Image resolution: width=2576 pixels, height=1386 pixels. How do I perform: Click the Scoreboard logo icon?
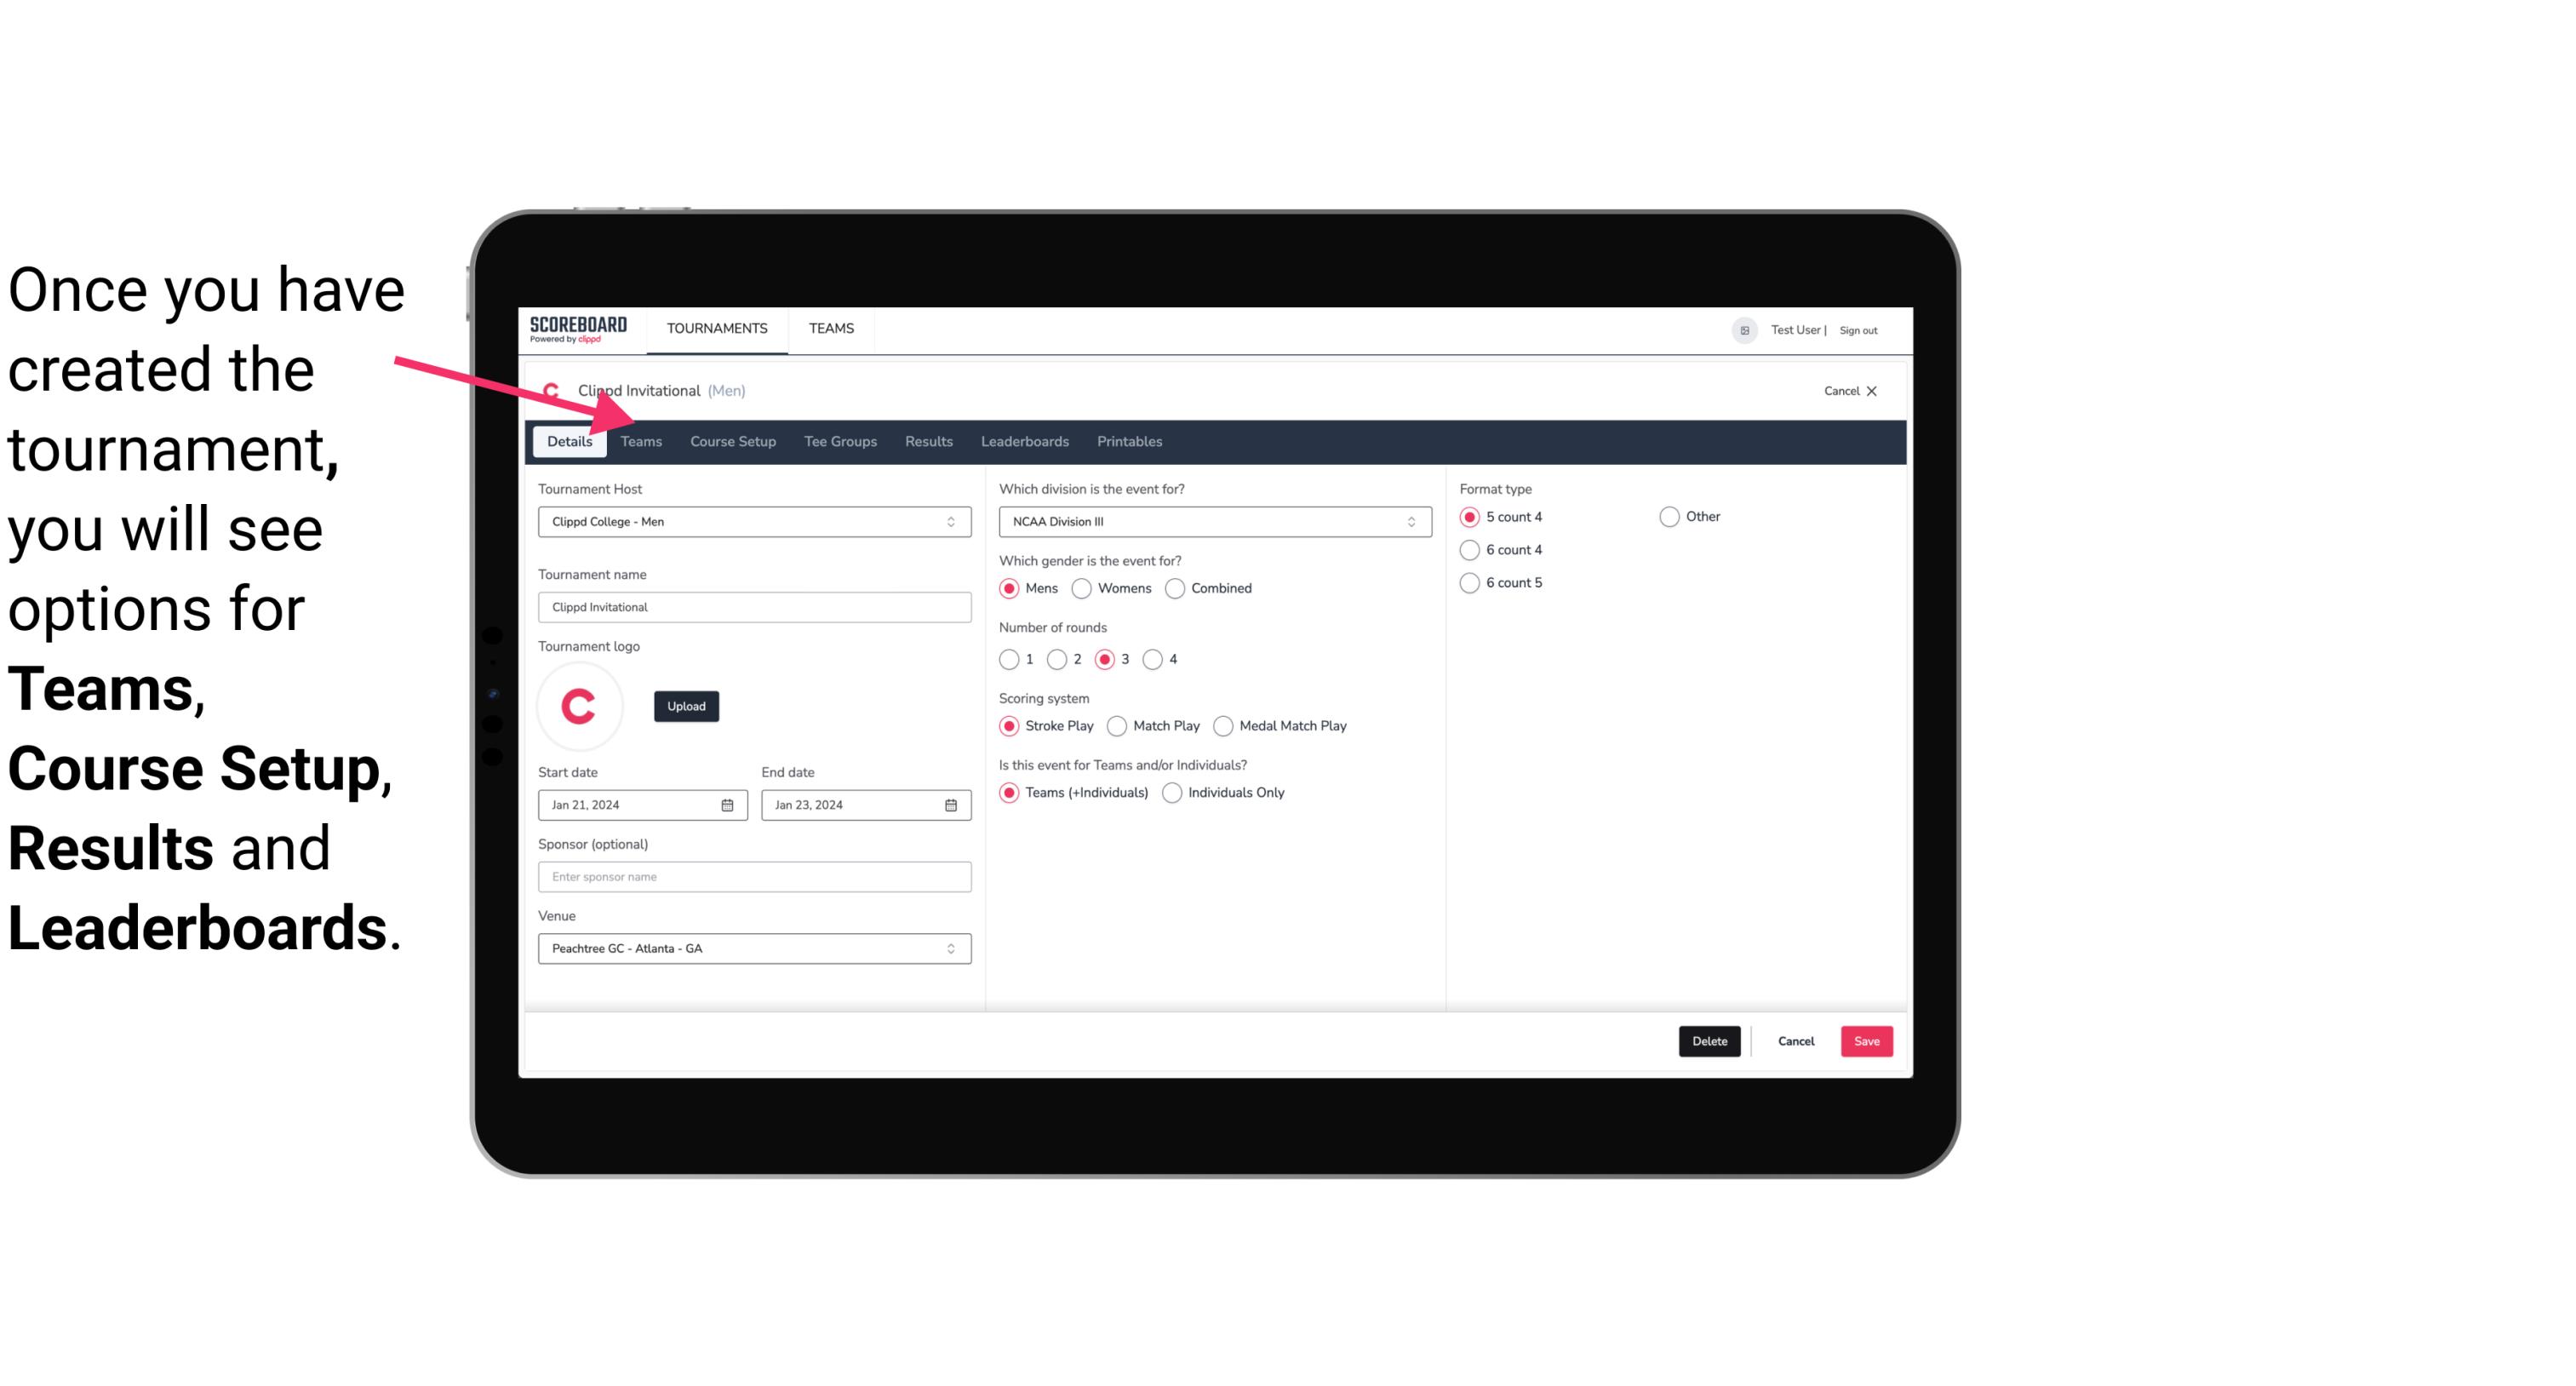578,329
